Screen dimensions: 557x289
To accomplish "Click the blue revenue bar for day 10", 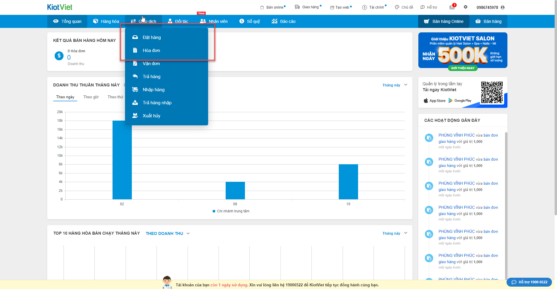I will 348,182.
